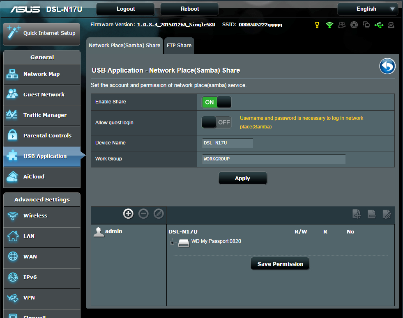The width and height of the screenshot is (403, 318).
Task: Click the Quick Internet Setup wand icon
Action: coord(14,32)
